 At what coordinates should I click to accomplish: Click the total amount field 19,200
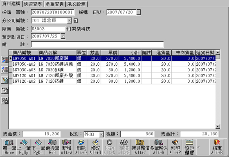pos(41,134)
